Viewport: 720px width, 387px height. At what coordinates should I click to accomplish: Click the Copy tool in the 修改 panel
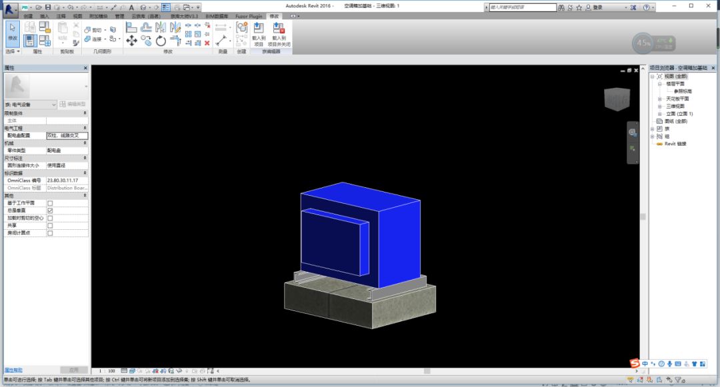coord(147,41)
